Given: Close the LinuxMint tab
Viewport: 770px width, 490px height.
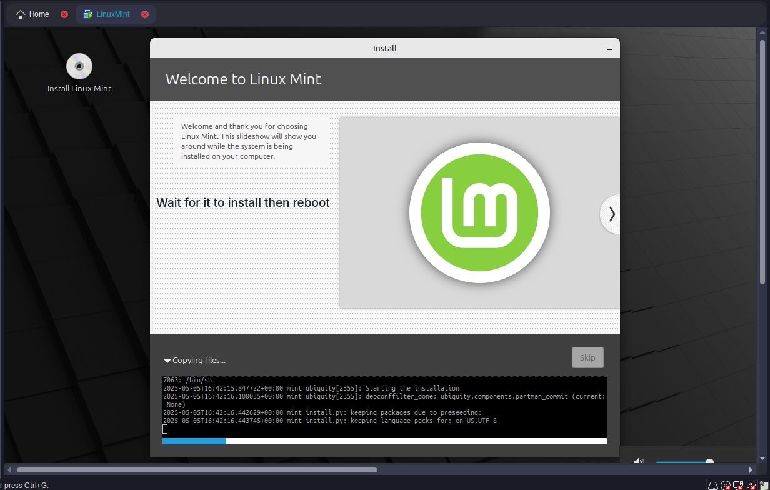Looking at the screenshot, I should pos(145,14).
